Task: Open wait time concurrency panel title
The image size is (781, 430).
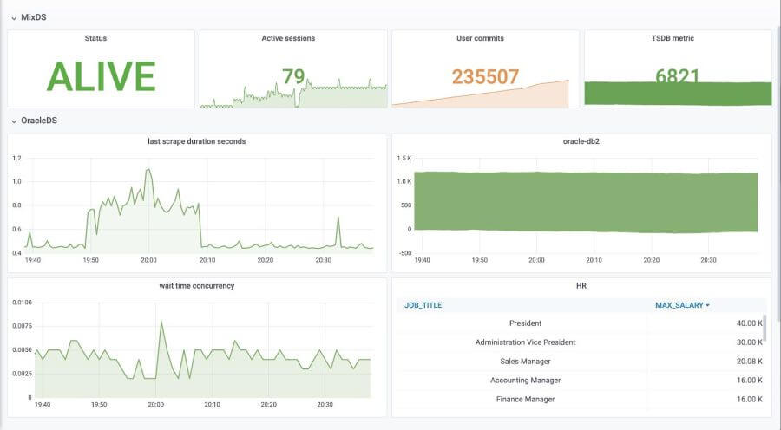Action: (x=197, y=286)
